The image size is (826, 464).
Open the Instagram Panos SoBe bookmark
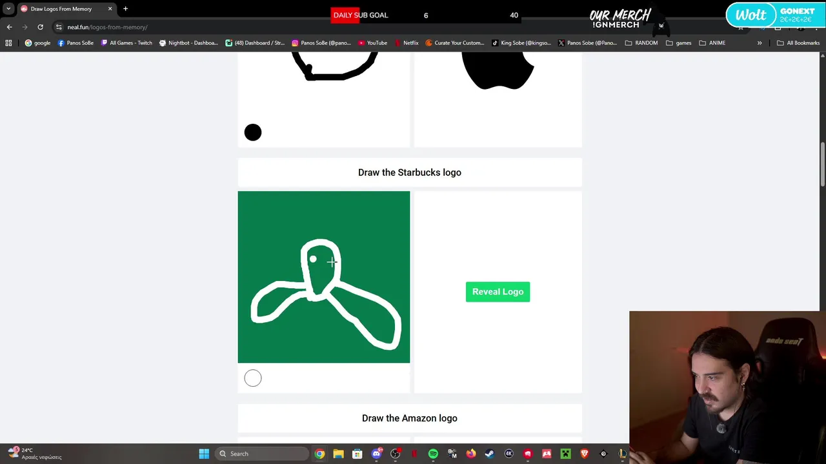pos(321,43)
